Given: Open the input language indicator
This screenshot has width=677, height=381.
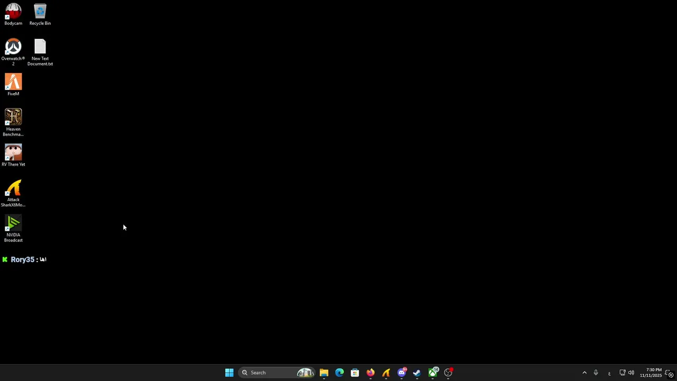Looking at the screenshot, I should [x=609, y=373].
